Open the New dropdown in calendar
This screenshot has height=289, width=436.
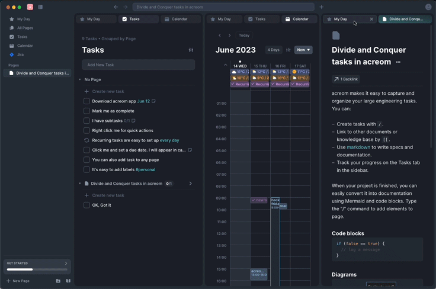[x=303, y=50]
